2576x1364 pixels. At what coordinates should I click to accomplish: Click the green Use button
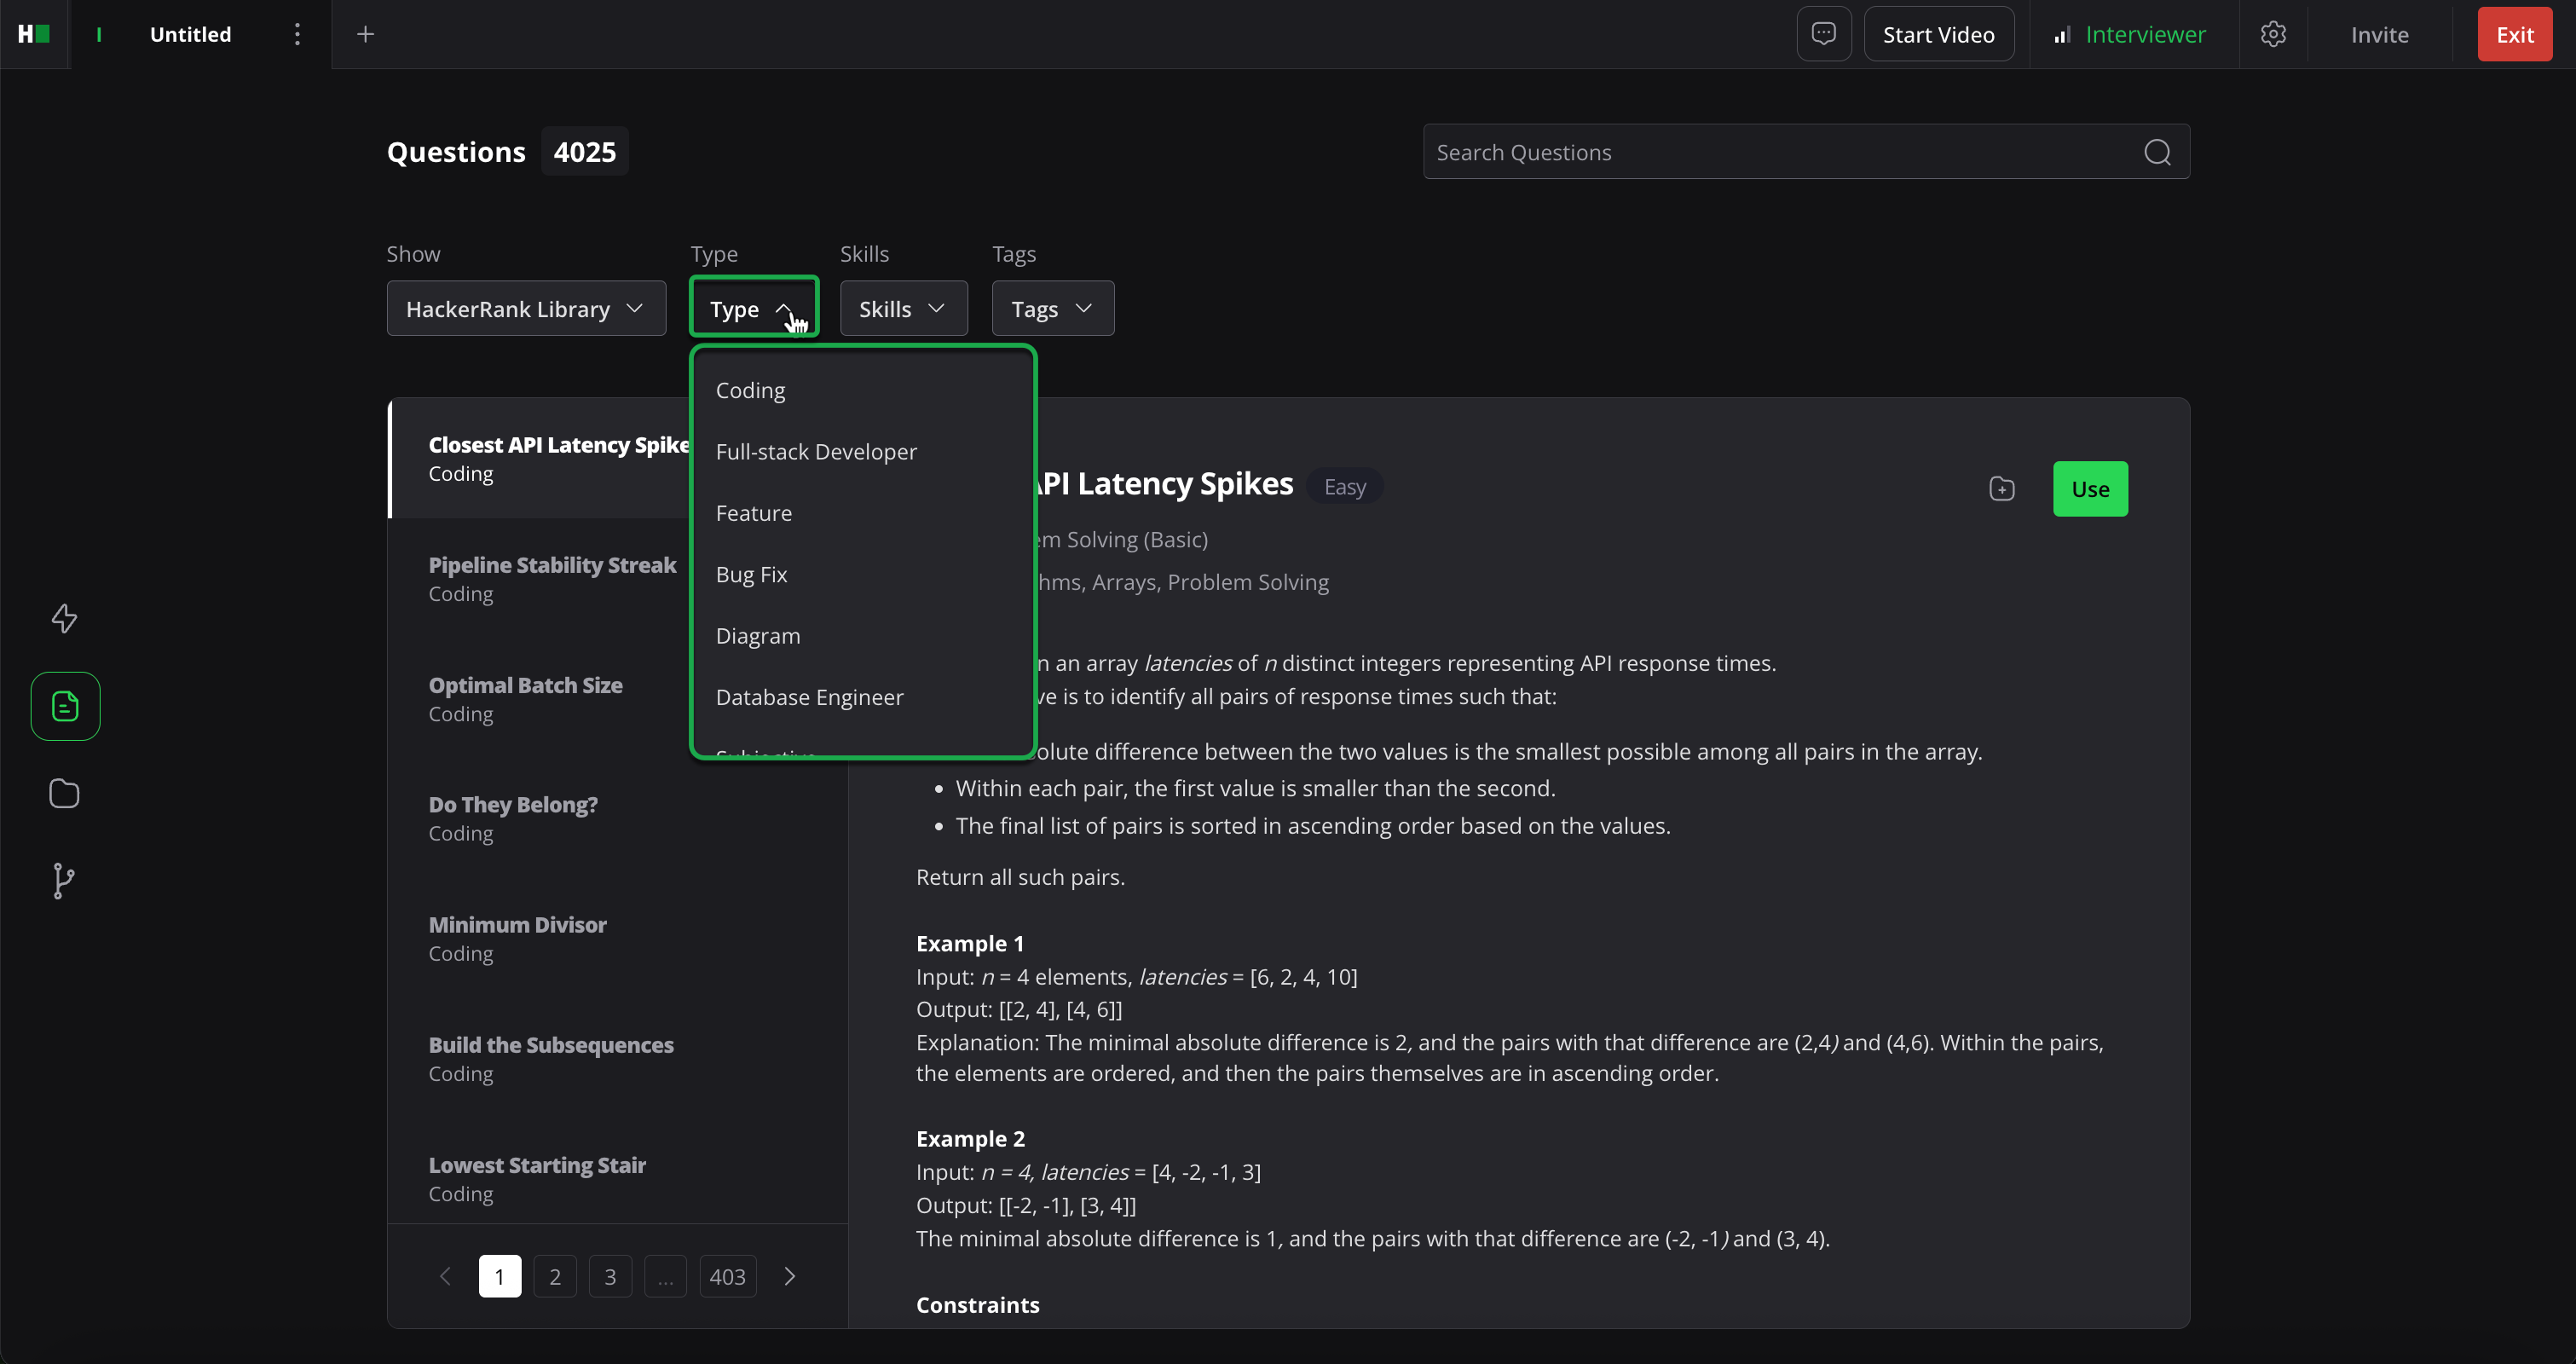[2089, 489]
